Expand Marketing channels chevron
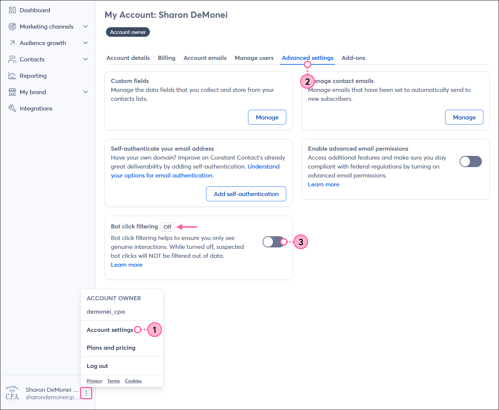Screen dimensions: 499x410 pyautogui.click(x=86, y=26)
